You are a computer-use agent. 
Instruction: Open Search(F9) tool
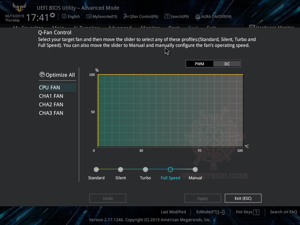coord(177,16)
